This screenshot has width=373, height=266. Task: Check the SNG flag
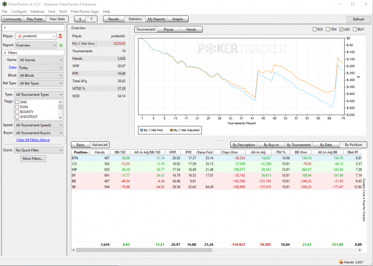[17, 102]
